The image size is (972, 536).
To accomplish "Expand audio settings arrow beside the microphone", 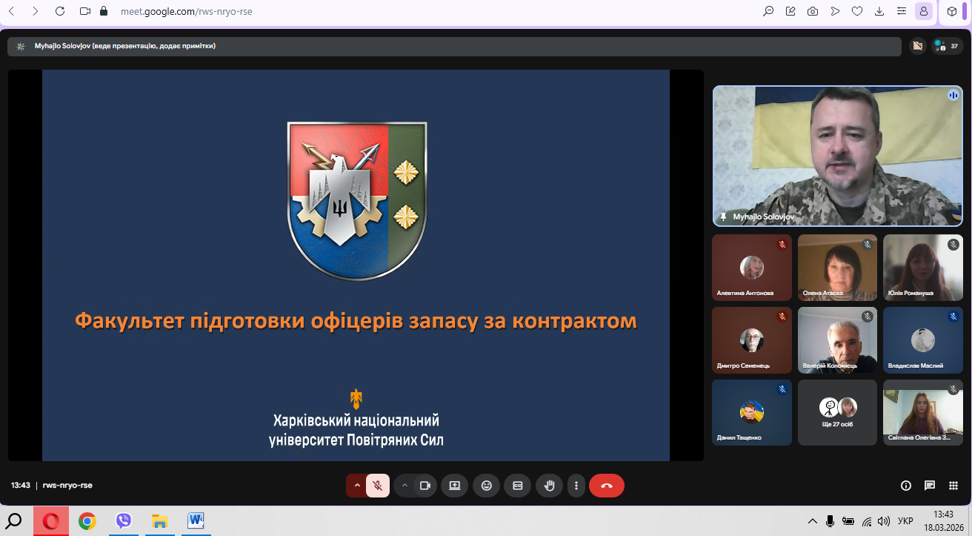I will pyautogui.click(x=357, y=486).
